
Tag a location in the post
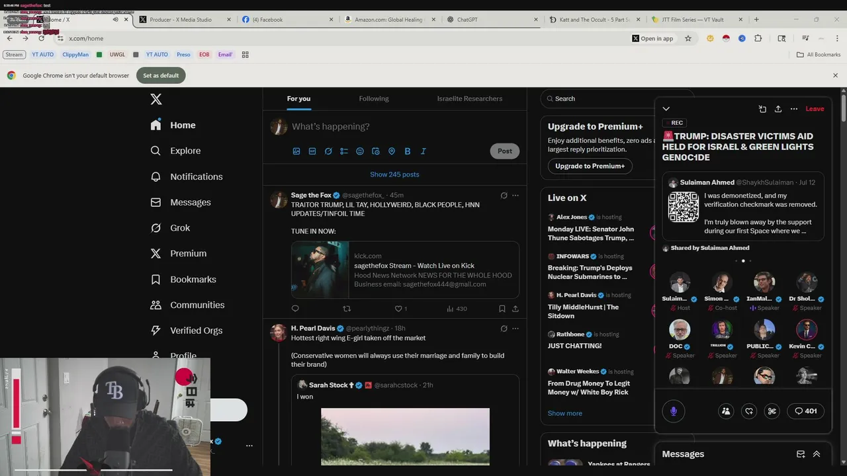click(x=392, y=151)
